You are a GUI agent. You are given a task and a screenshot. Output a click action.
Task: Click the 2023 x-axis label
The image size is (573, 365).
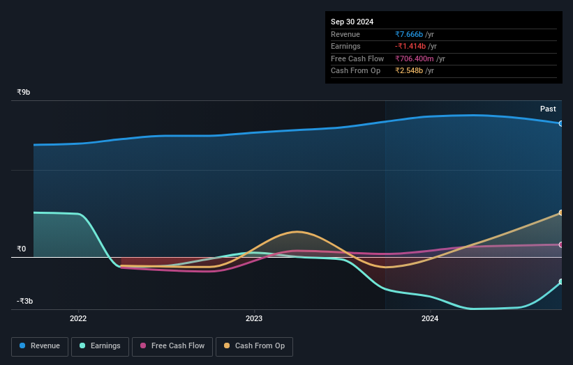click(254, 318)
